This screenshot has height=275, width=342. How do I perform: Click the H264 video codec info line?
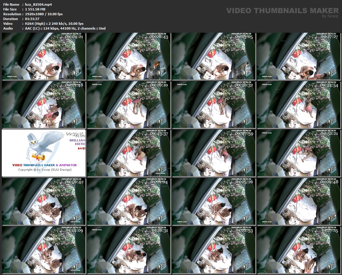coord(54,24)
